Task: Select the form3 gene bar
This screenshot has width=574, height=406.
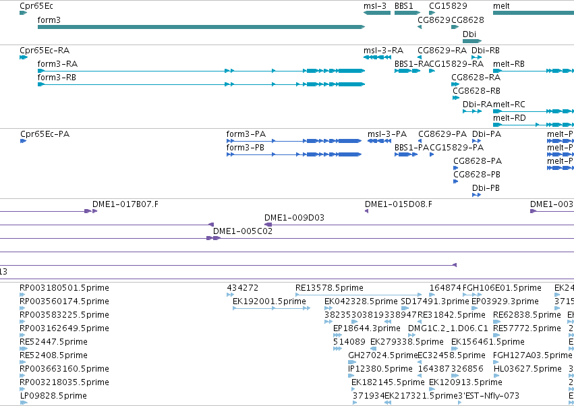Action: [202, 27]
